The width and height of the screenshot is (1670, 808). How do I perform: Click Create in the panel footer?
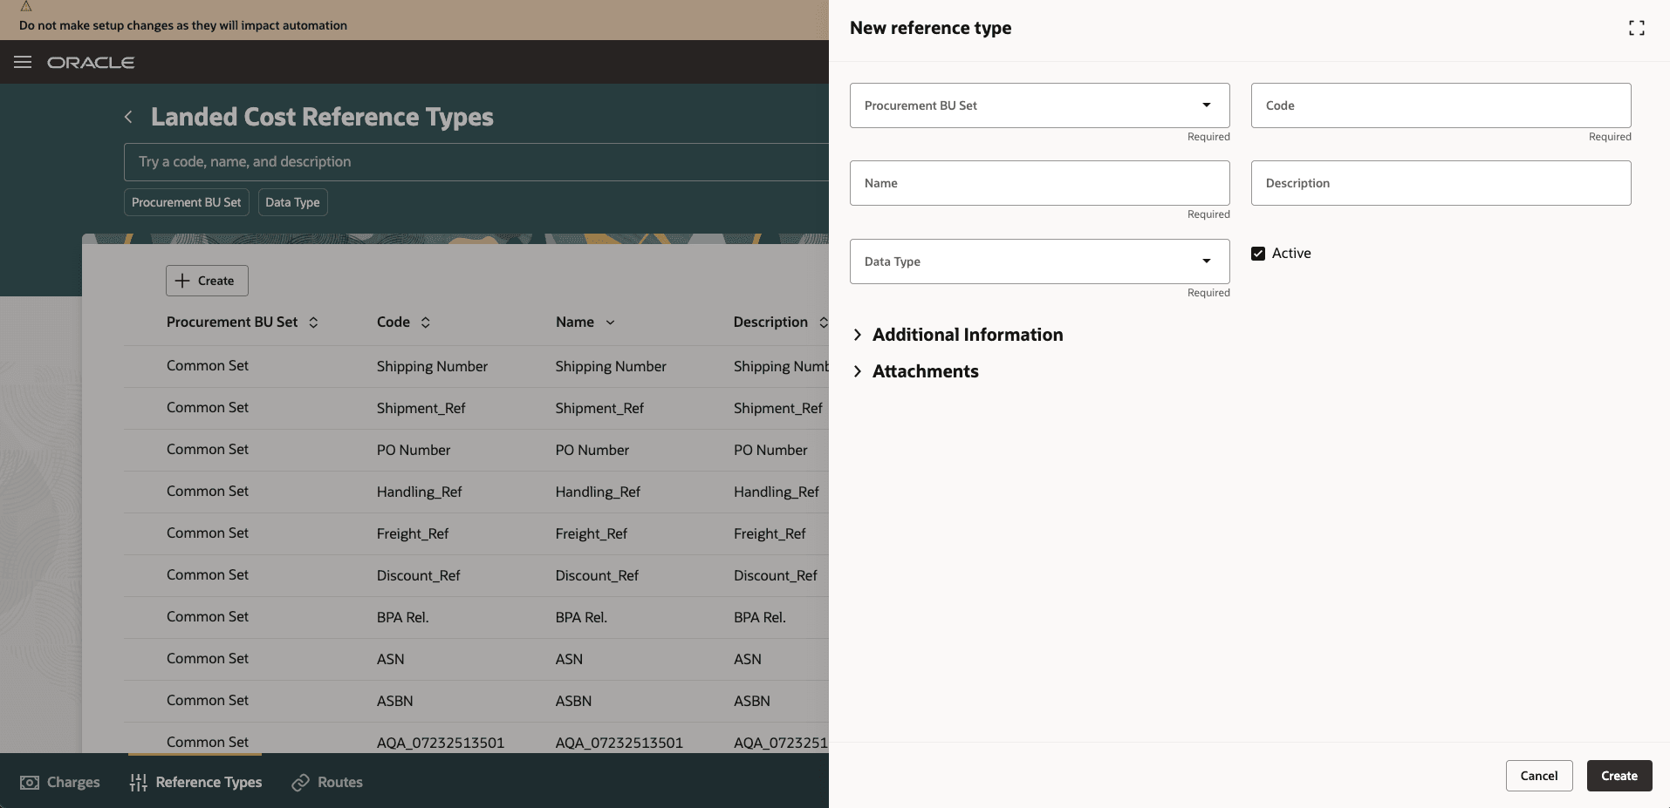click(x=1619, y=776)
